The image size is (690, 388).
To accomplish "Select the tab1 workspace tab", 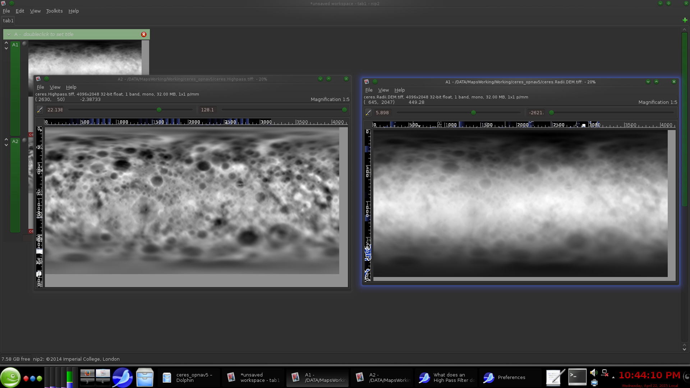I will tap(8, 21).
